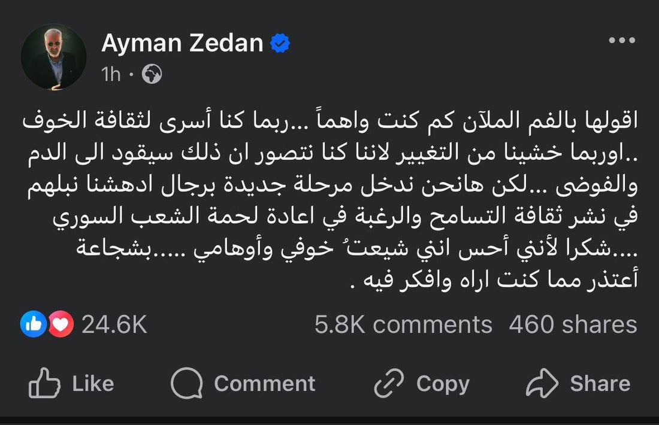Click the Copy link chain icon
Image resolution: width=659 pixels, height=425 pixels.
pyautogui.click(x=389, y=382)
